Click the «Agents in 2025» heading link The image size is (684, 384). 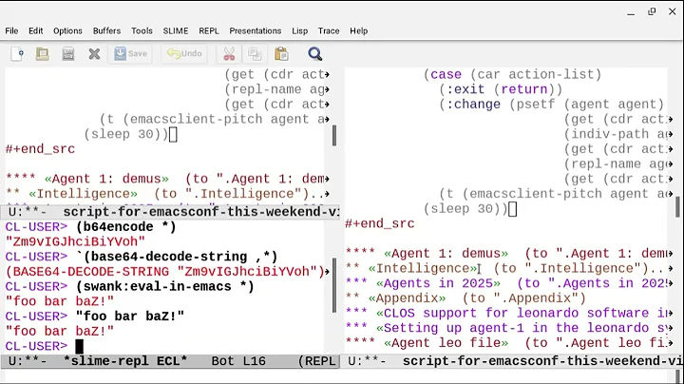pos(438,283)
